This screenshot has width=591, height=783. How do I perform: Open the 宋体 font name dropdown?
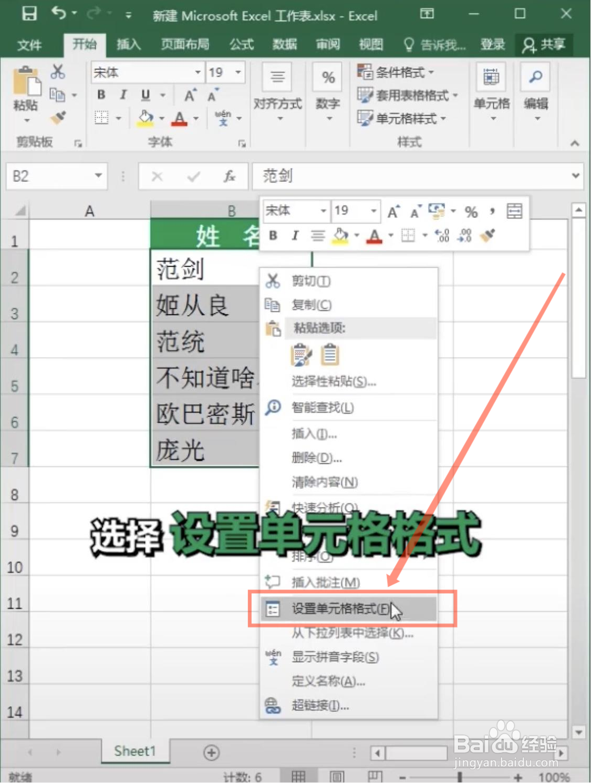click(198, 72)
